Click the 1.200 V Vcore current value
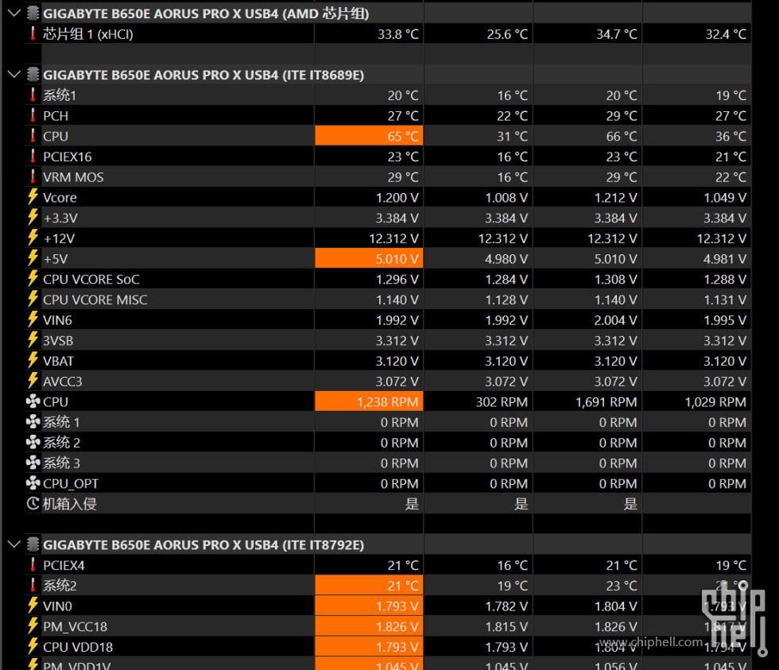The height and width of the screenshot is (670, 779). click(x=397, y=198)
